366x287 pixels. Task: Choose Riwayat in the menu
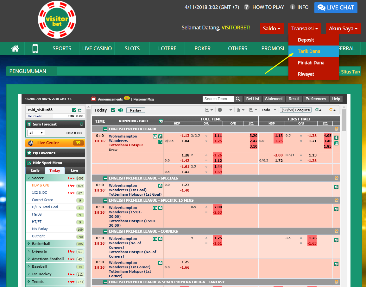tap(313, 74)
